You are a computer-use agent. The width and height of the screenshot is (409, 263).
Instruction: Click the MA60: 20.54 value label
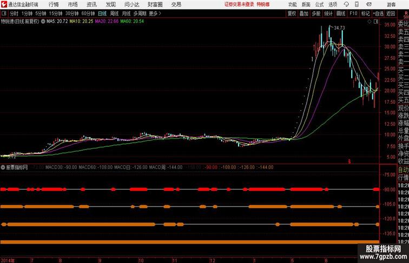(x=132, y=22)
